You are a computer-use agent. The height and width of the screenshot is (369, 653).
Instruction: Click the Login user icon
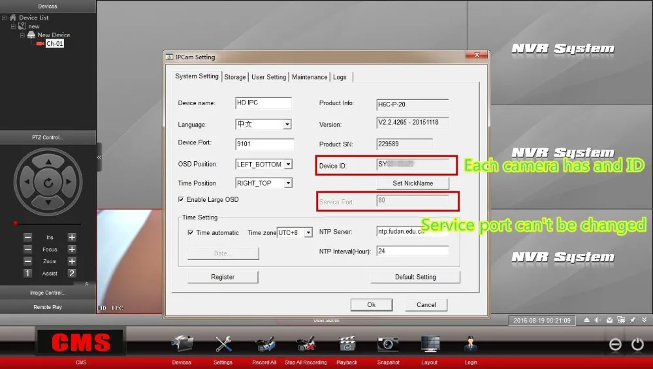click(471, 344)
